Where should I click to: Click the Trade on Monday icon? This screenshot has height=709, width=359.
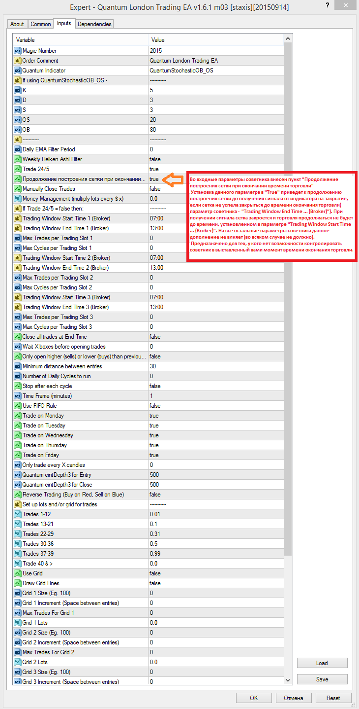[x=17, y=416]
